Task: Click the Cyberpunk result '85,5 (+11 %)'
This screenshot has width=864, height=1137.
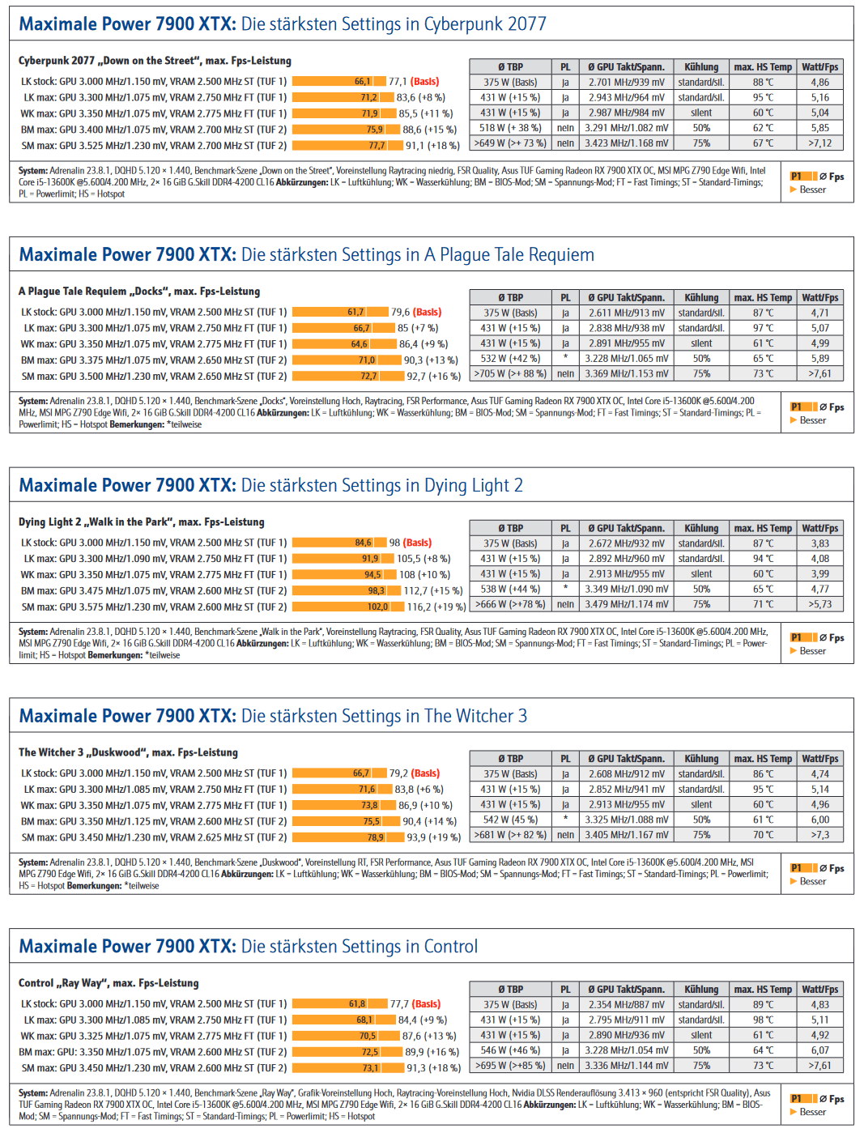Action: click(x=426, y=114)
